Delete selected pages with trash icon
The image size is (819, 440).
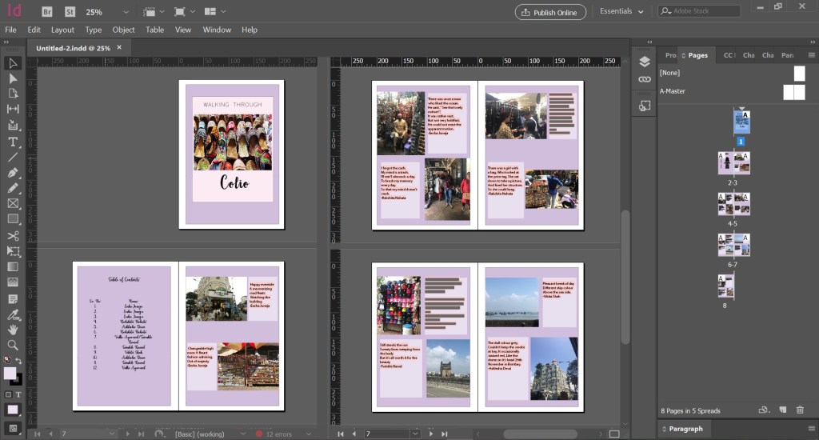pos(800,410)
